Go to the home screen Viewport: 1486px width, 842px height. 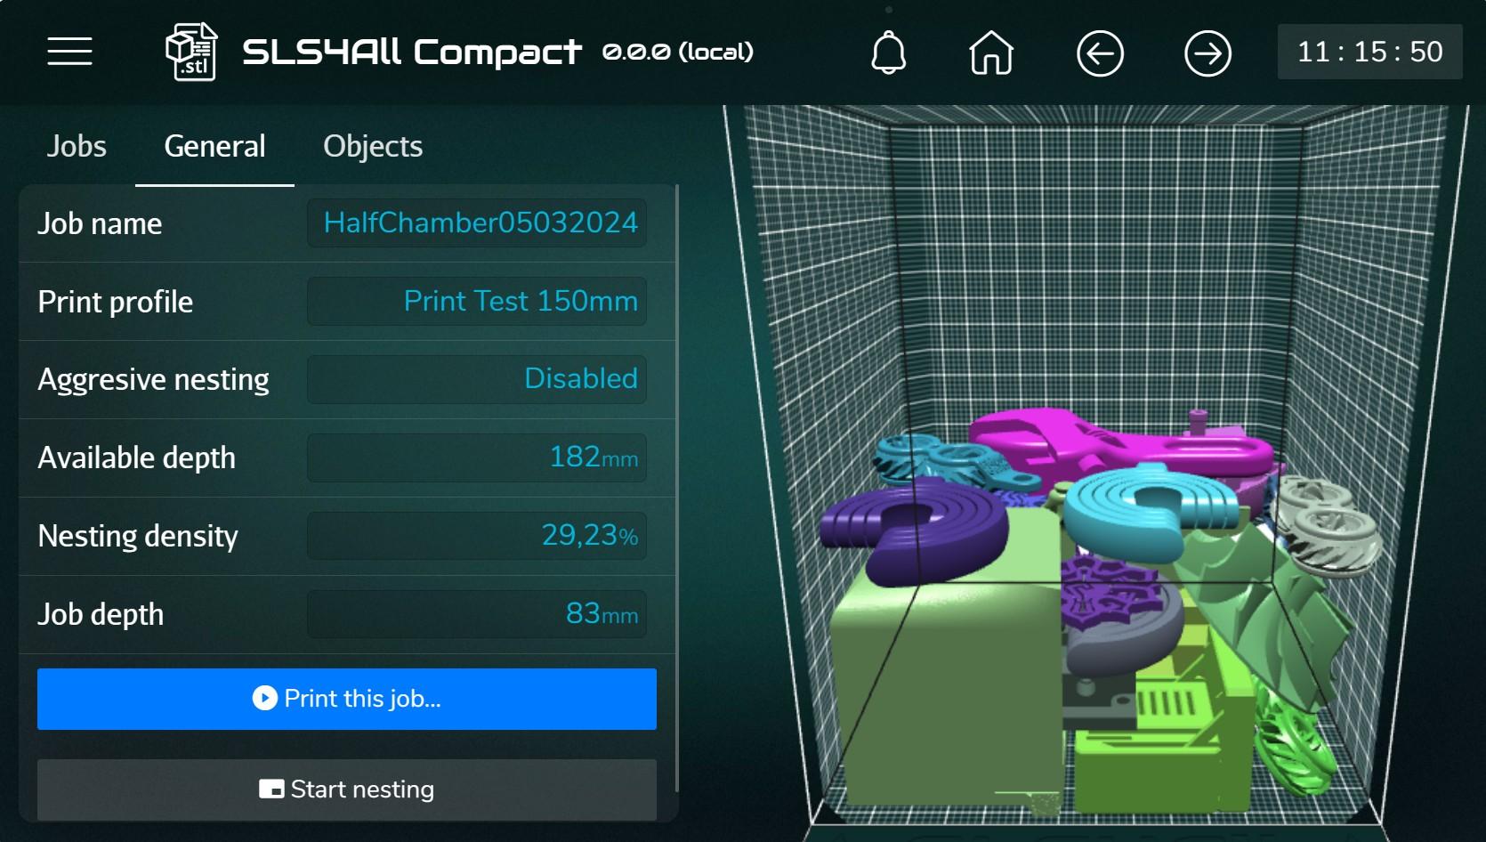(x=991, y=53)
